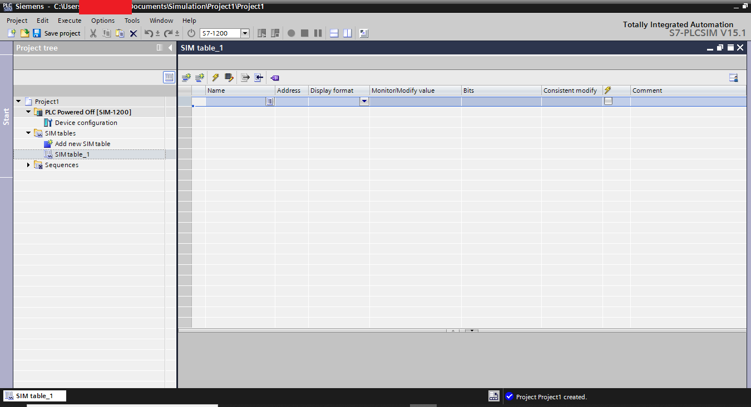Open the Project menu

17,21
